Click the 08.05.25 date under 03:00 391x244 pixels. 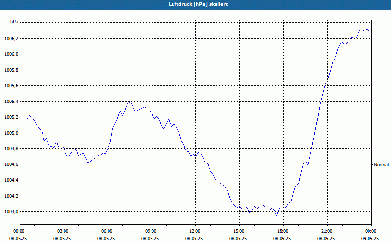pos(62,238)
